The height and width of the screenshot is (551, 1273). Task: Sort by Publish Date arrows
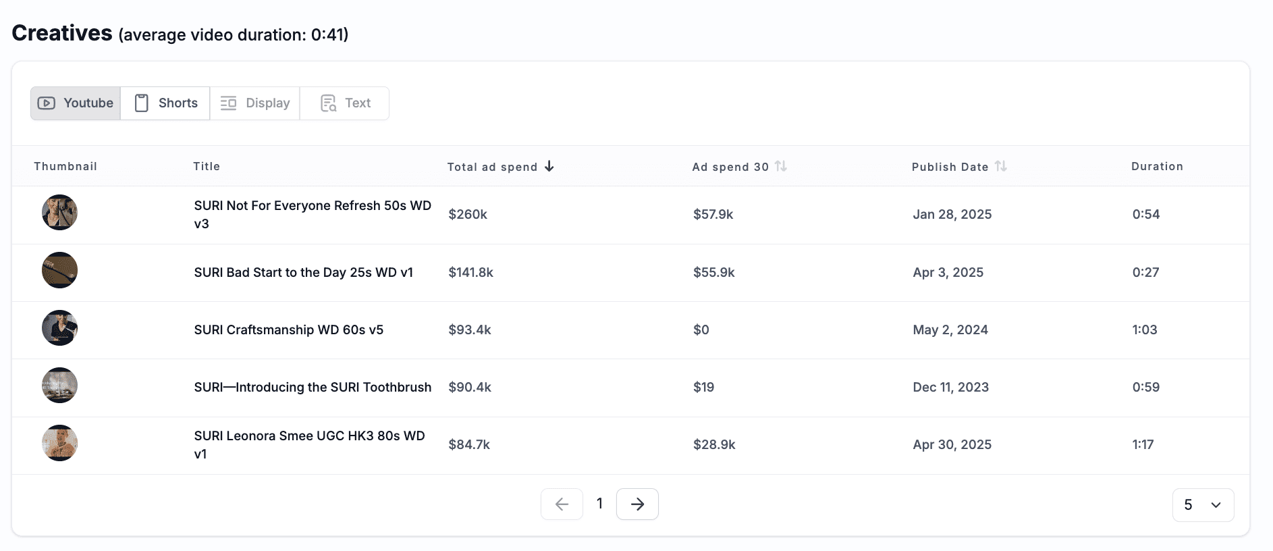coord(1001,166)
